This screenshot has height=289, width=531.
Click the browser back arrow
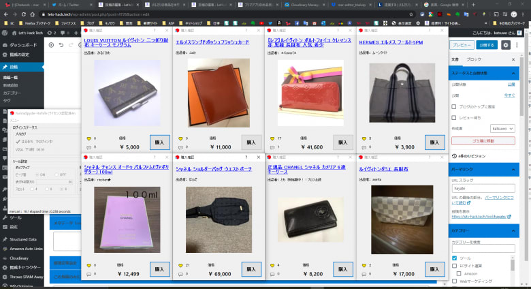pos(5,14)
